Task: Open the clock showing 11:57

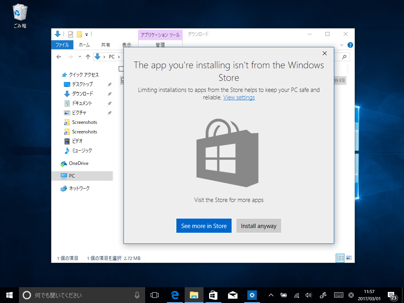Action: pyautogui.click(x=369, y=295)
